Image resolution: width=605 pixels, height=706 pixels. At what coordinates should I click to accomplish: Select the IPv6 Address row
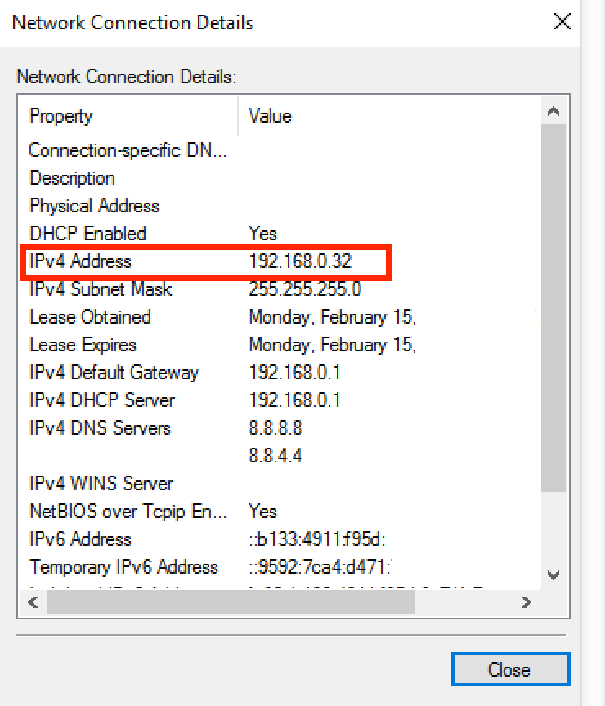pos(164,539)
